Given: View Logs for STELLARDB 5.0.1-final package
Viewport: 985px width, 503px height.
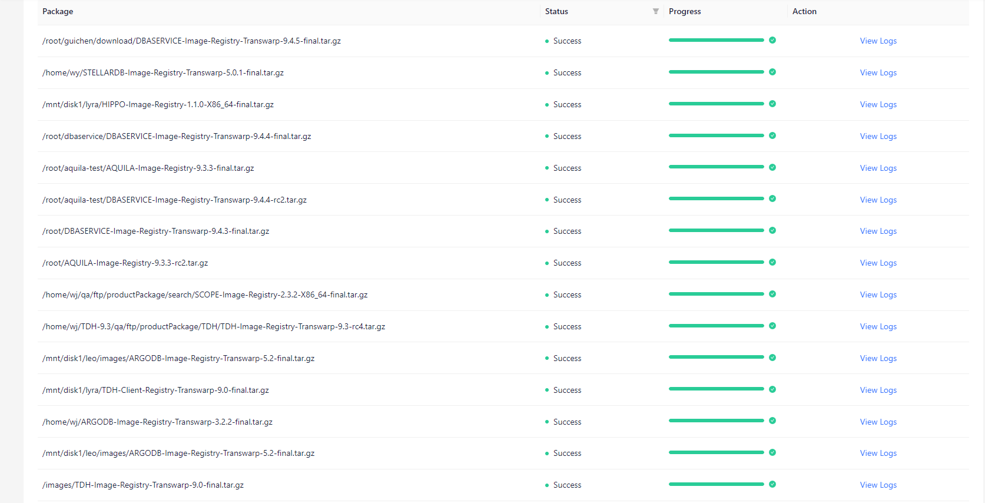Looking at the screenshot, I should pyautogui.click(x=878, y=72).
